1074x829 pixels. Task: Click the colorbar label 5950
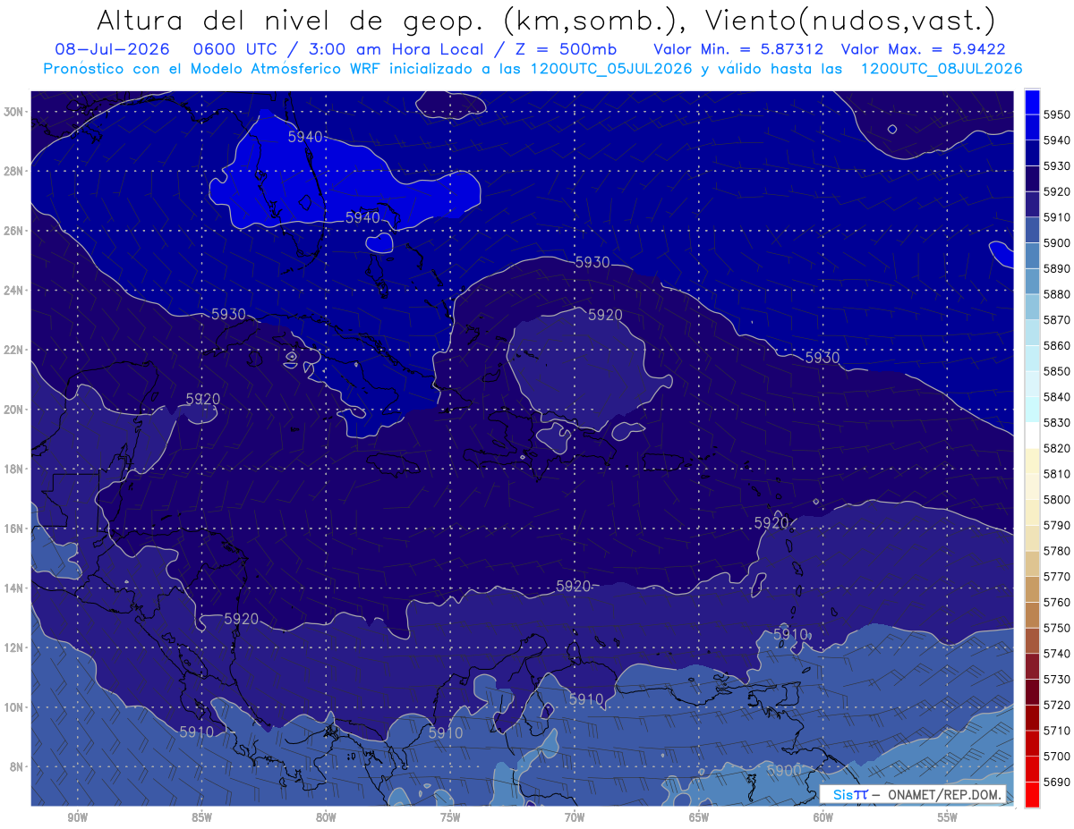tap(1057, 114)
